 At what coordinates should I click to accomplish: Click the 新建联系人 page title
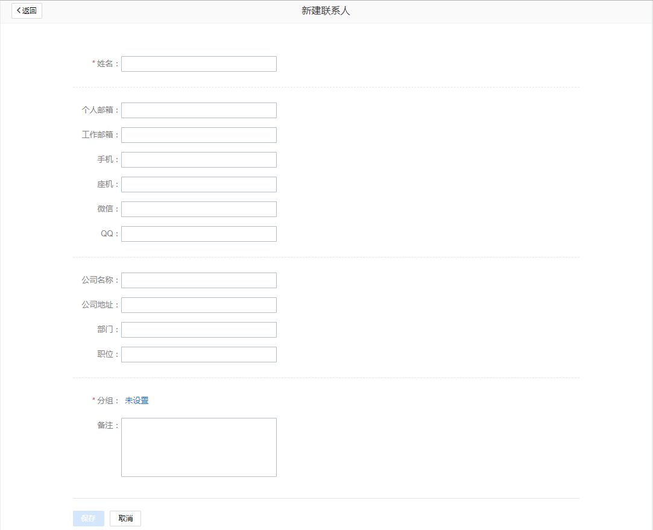[324, 10]
